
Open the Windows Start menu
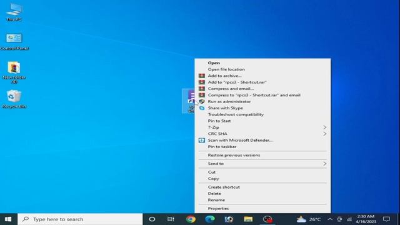(x=8, y=219)
